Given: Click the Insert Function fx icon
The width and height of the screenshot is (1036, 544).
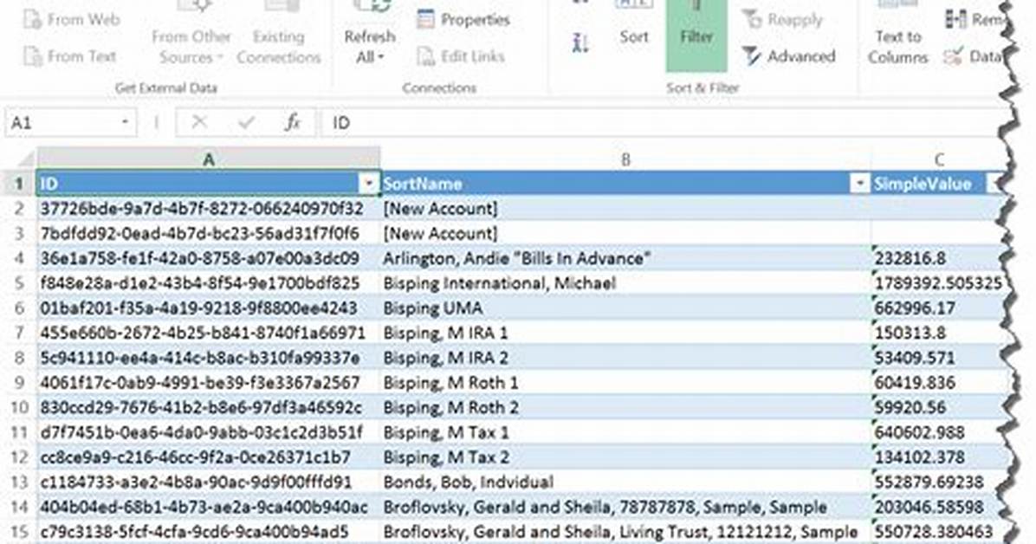Looking at the screenshot, I should tap(292, 122).
